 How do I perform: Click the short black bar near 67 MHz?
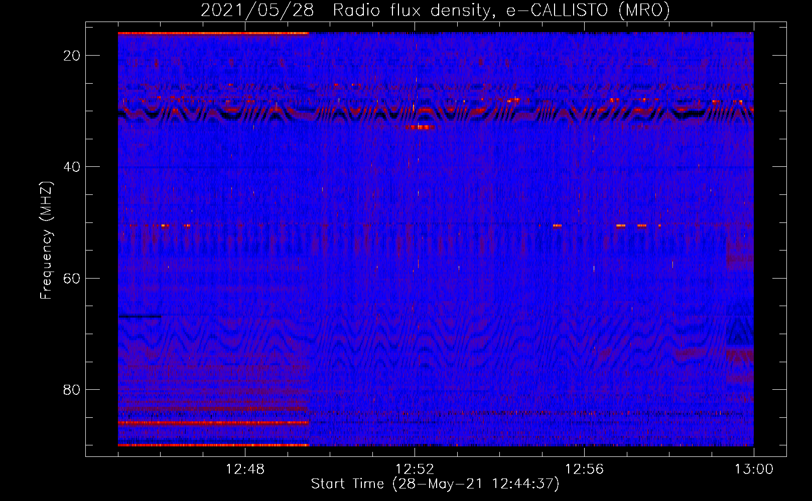pos(140,316)
